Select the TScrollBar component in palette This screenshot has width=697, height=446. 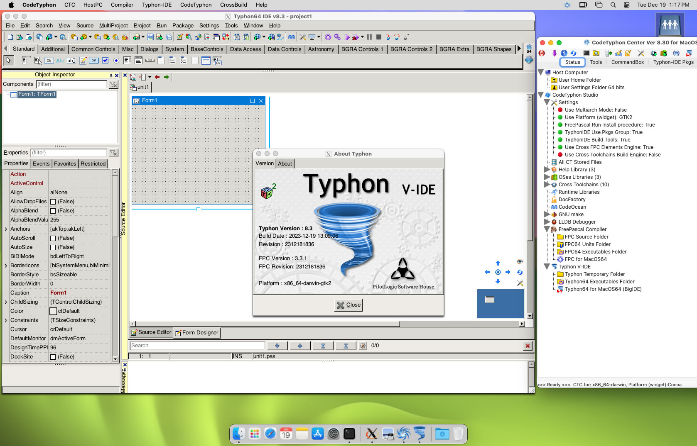point(150,61)
